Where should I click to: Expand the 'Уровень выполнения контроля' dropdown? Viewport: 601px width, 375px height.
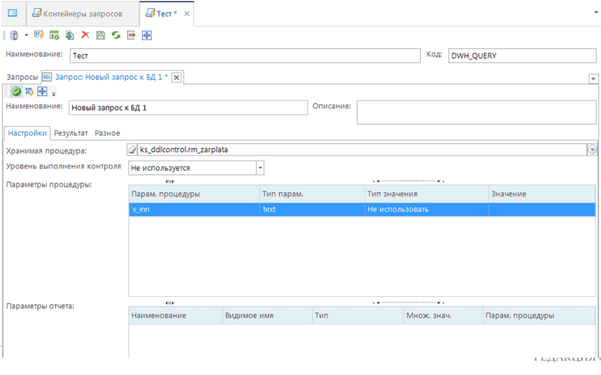click(260, 168)
